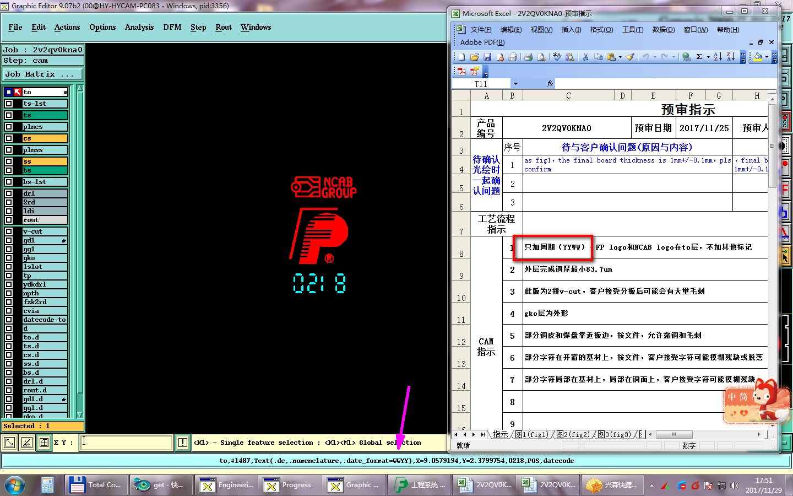Open Paste options dropdown arrow
The width and height of the screenshot is (793, 496).
620,57
